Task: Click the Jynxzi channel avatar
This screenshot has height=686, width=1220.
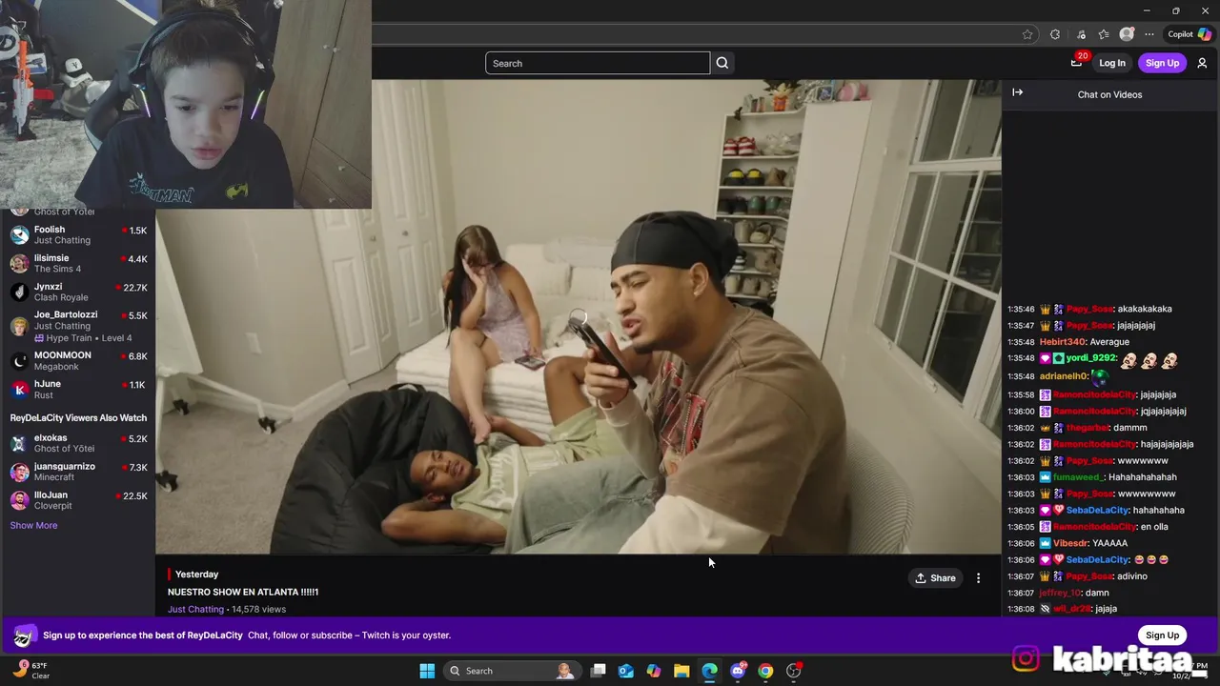Action: tap(19, 292)
